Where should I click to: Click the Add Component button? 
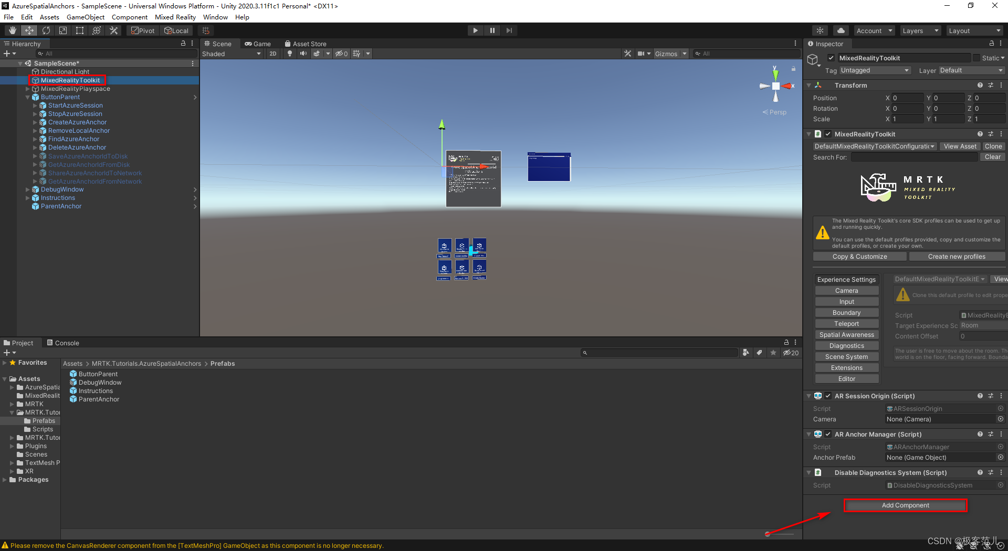pos(906,505)
